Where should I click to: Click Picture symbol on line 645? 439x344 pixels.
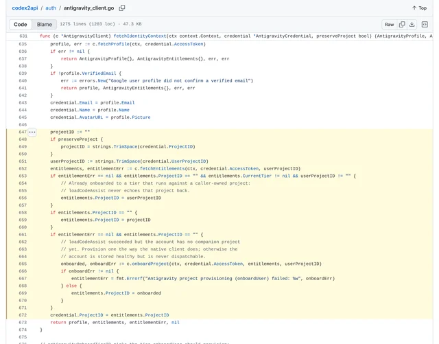coord(141,117)
